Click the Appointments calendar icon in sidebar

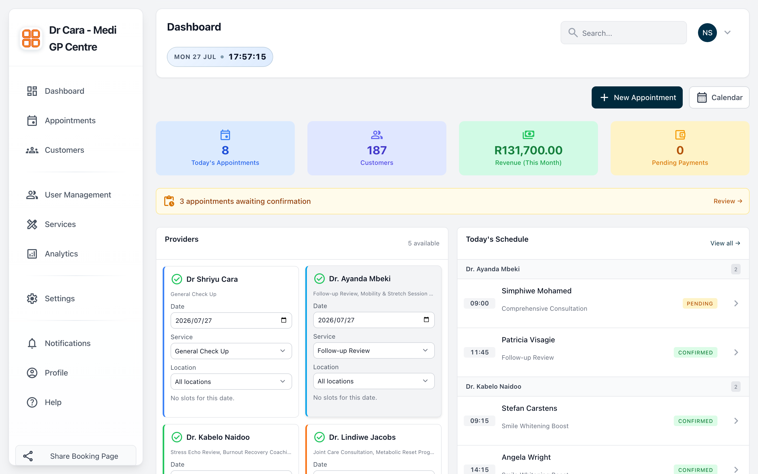pyautogui.click(x=32, y=120)
